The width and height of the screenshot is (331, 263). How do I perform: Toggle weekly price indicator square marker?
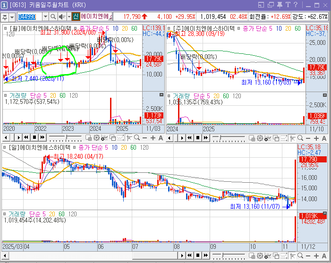click(x=169, y=28)
